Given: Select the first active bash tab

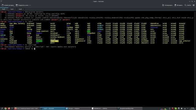Looking at the screenshot, I should point(4,9).
